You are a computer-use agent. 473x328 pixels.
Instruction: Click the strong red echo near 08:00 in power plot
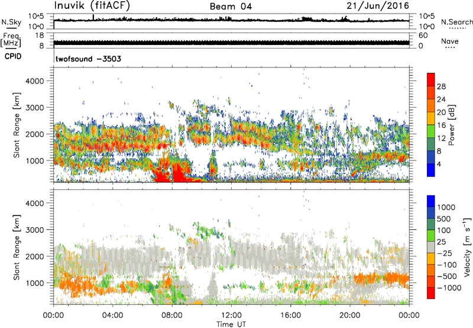coord(179,173)
